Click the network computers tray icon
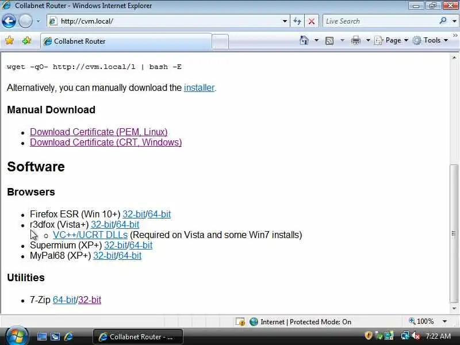460x345 pixels. (389, 336)
